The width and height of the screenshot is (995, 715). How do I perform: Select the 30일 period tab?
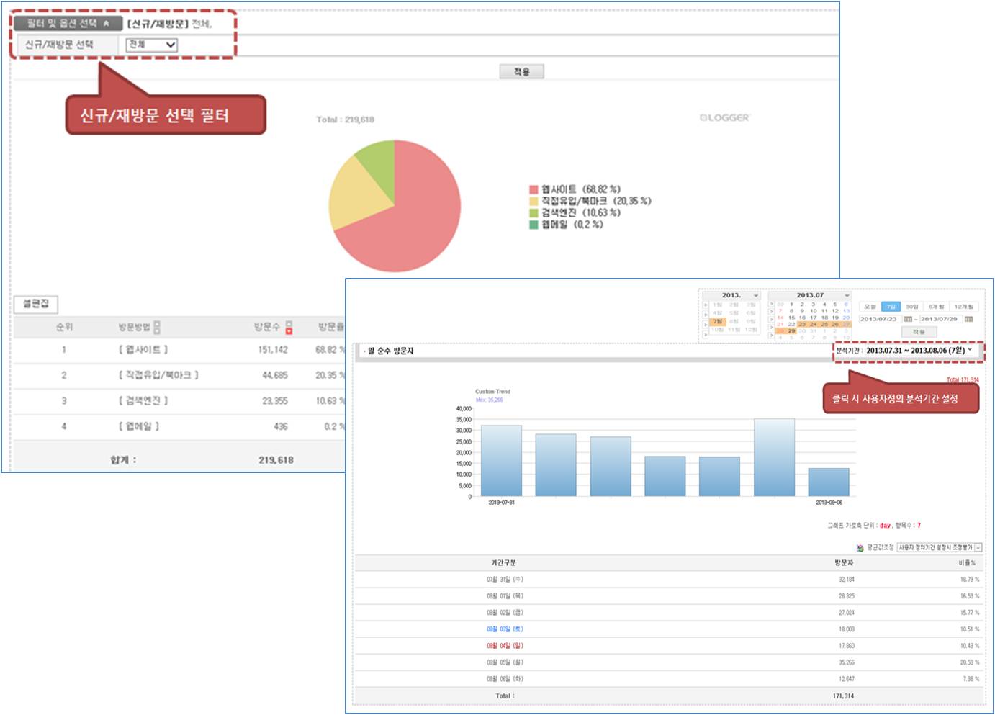912,307
